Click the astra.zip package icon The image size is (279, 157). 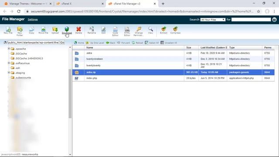(77, 72)
